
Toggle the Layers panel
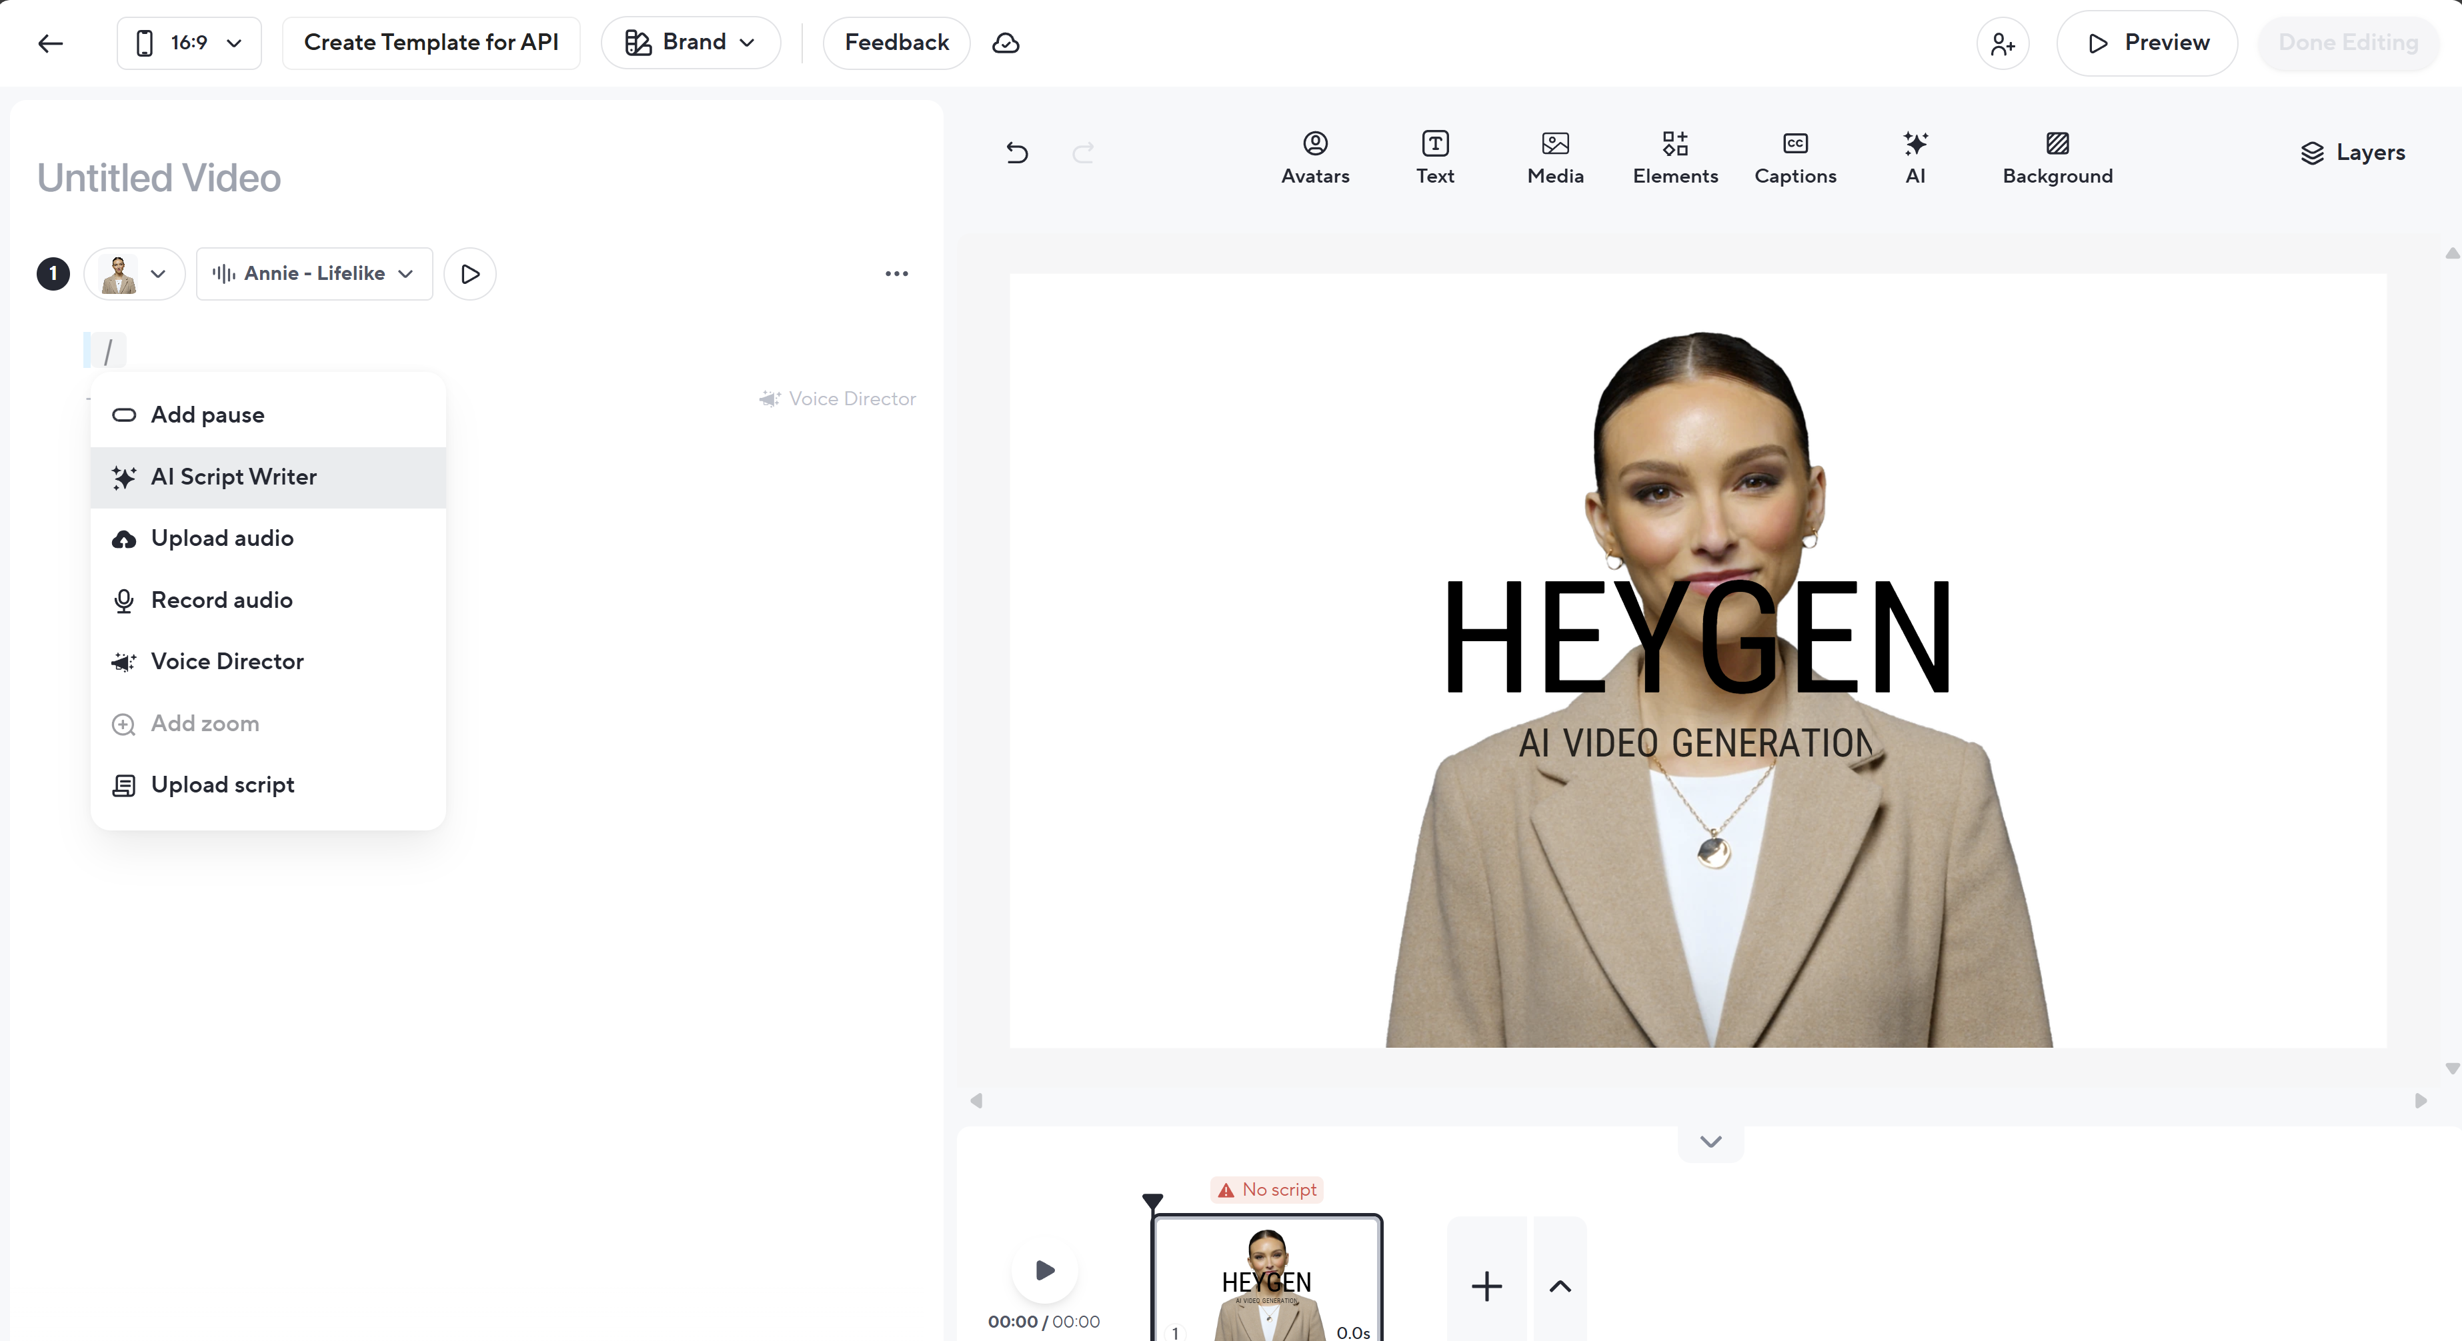[2352, 153]
